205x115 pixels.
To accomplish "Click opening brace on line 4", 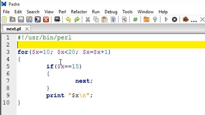I will [19, 59].
